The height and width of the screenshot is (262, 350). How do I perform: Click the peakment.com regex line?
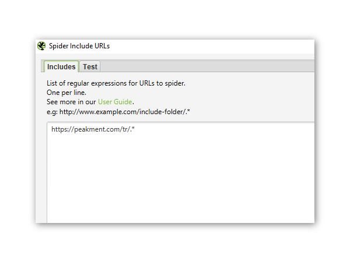click(93, 129)
